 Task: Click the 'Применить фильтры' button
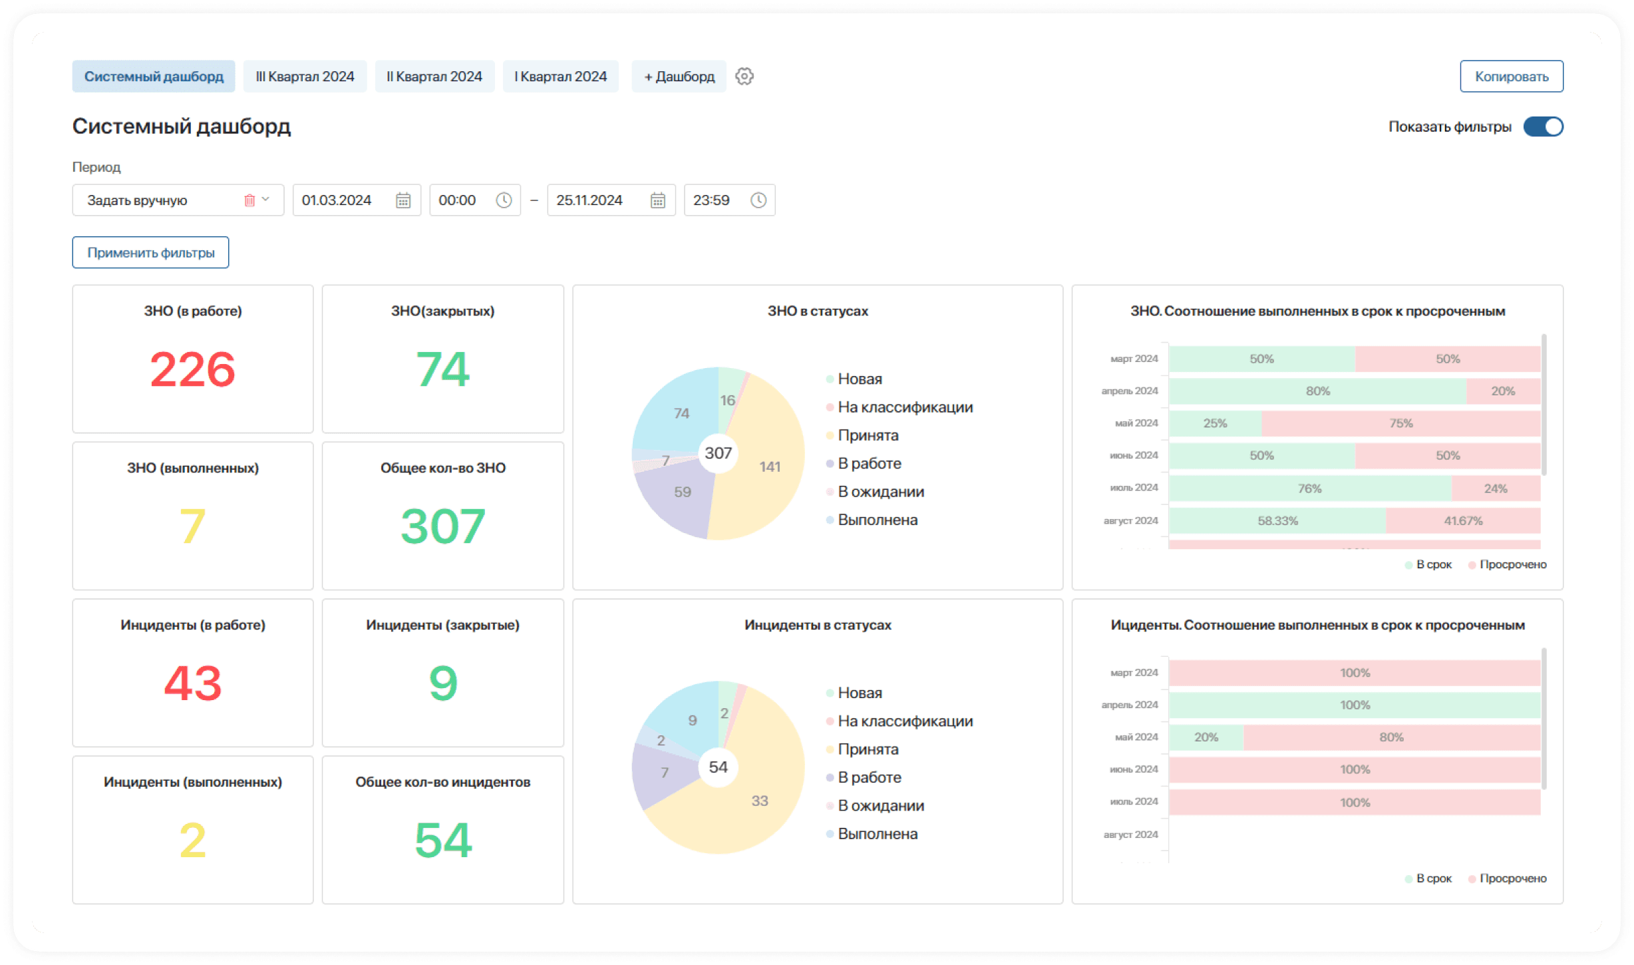pyautogui.click(x=150, y=253)
